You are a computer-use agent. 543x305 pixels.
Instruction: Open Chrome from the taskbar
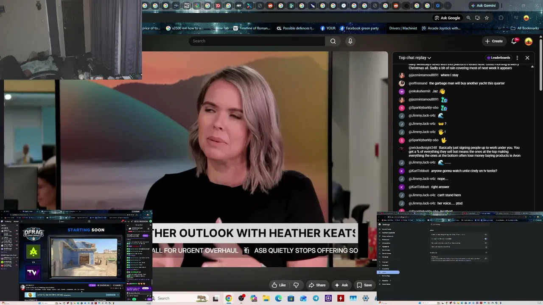pos(229,298)
